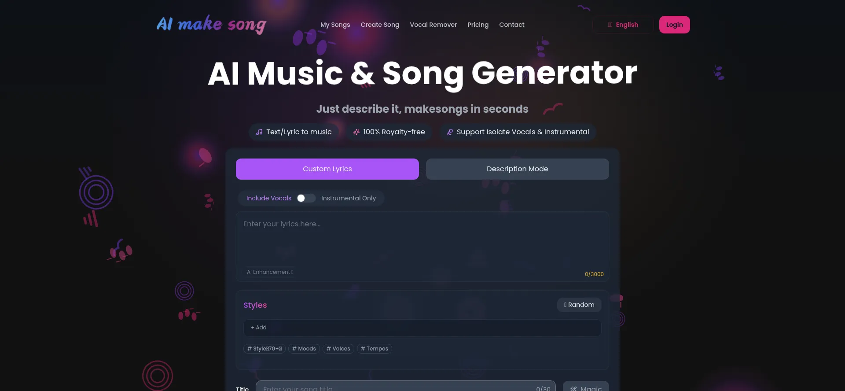The image size is (845, 391).
Task: Click the Login button
Action: pos(675,25)
